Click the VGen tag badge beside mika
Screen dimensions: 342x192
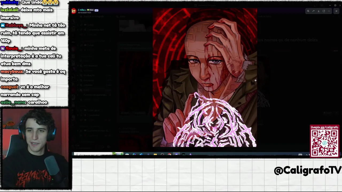90,10
